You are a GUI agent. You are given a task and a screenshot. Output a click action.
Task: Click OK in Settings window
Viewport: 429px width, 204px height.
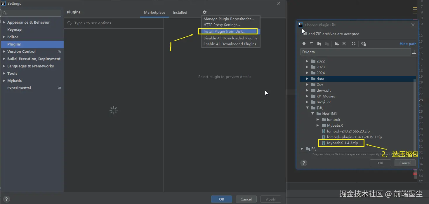222,199
